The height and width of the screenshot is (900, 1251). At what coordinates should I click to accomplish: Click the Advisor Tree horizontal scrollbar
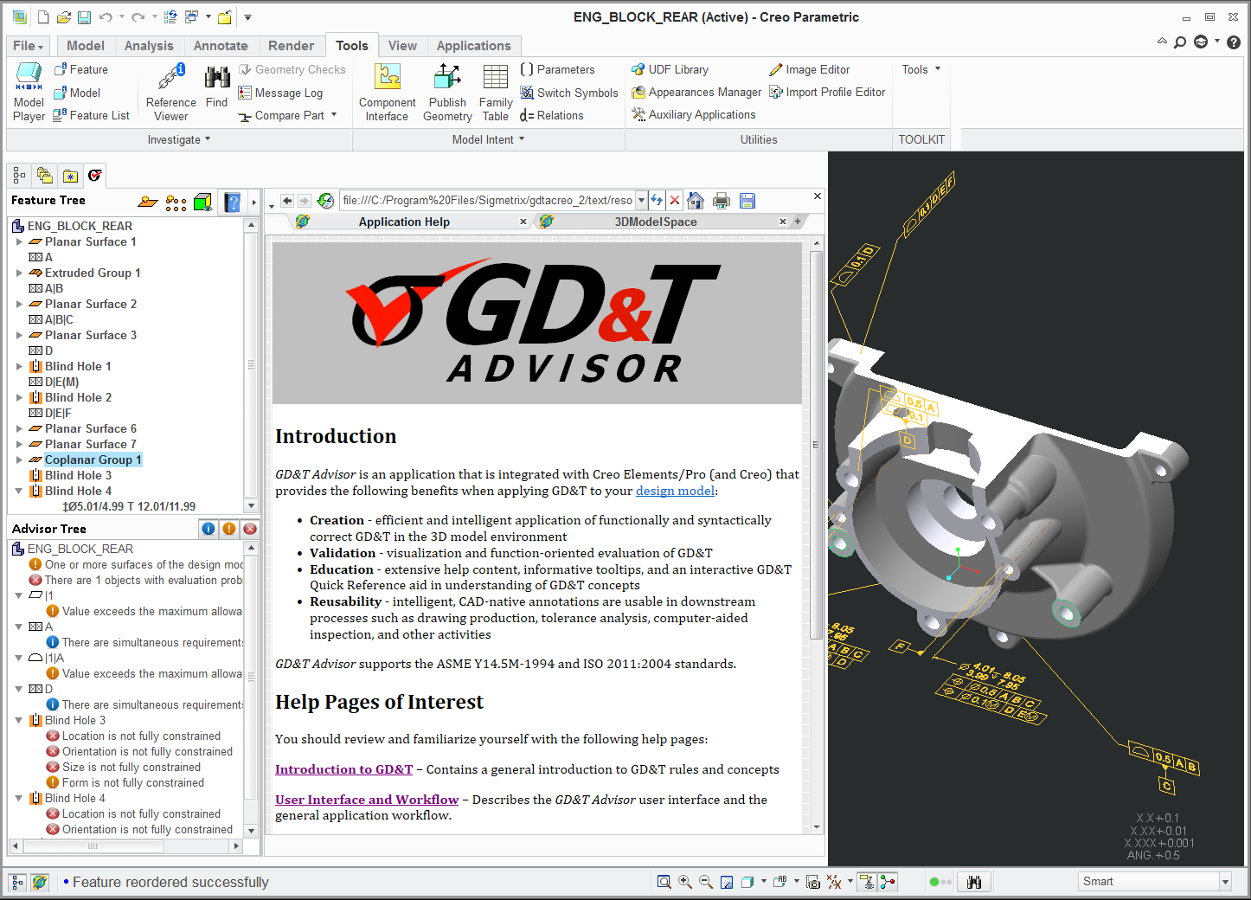coord(93,846)
